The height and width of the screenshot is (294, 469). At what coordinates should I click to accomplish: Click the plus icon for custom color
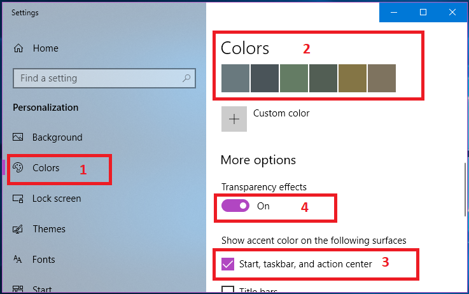click(x=234, y=119)
